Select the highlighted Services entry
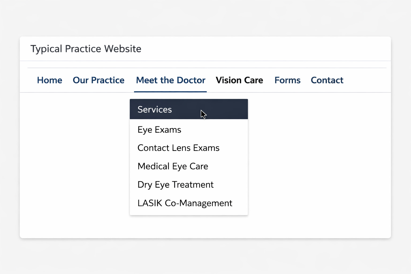 coord(154,109)
